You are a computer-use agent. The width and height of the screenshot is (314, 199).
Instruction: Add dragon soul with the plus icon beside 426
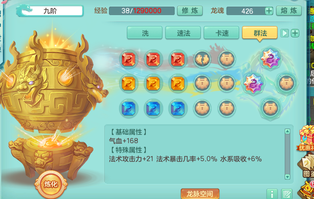click(269, 11)
